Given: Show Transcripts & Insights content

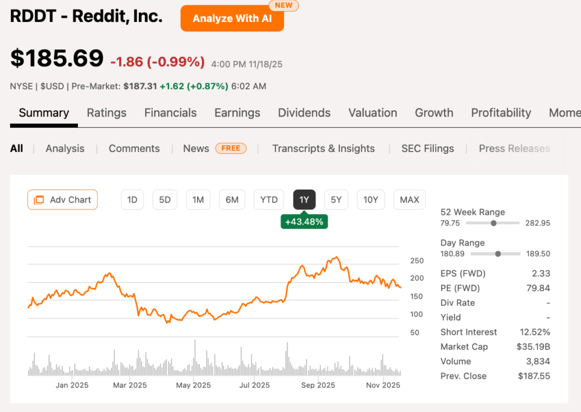Looking at the screenshot, I should point(324,149).
